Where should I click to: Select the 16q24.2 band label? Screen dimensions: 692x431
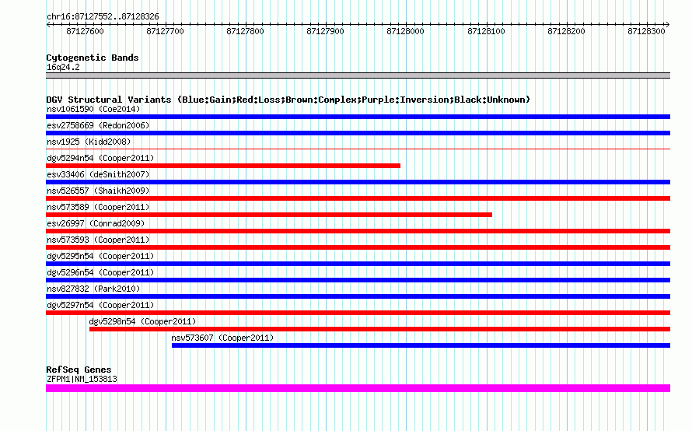[63, 67]
